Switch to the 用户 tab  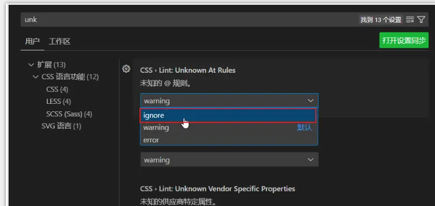(x=33, y=42)
